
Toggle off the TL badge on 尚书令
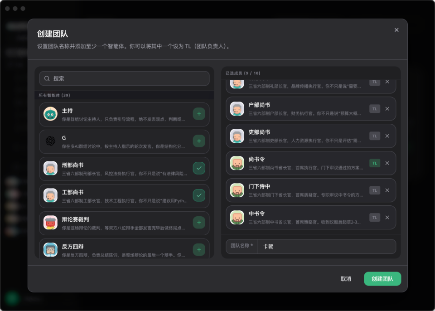(375, 163)
